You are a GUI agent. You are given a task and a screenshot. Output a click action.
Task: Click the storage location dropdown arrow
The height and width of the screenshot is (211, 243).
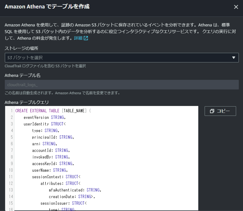pyautogui.click(x=233, y=58)
